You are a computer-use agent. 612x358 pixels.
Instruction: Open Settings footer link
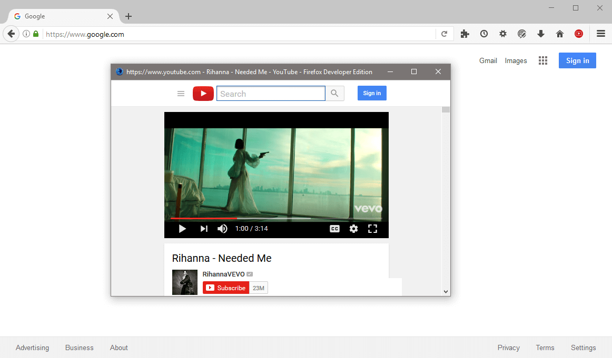point(583,347)
